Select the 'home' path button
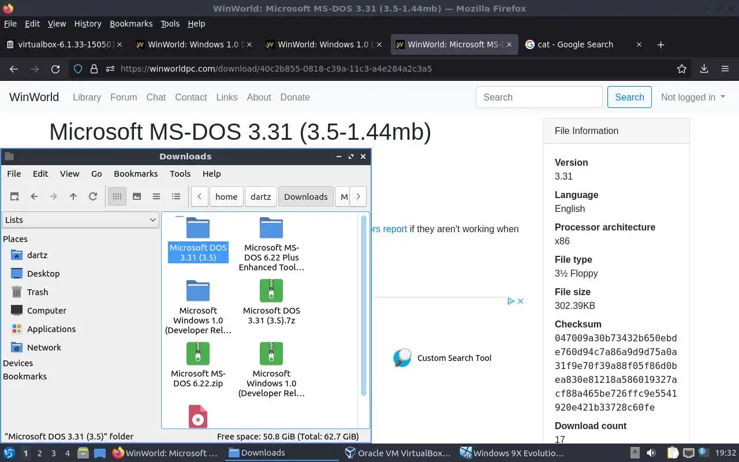The image size is (739, 462). click(226, 196)
